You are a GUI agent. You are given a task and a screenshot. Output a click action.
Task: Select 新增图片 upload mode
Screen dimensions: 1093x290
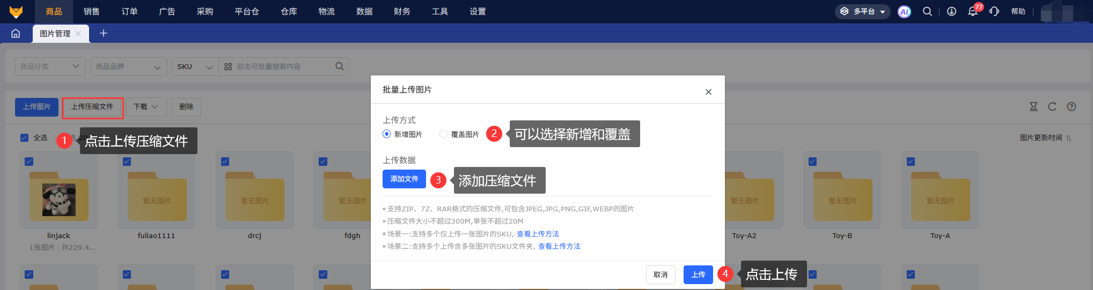pos(386,134)
